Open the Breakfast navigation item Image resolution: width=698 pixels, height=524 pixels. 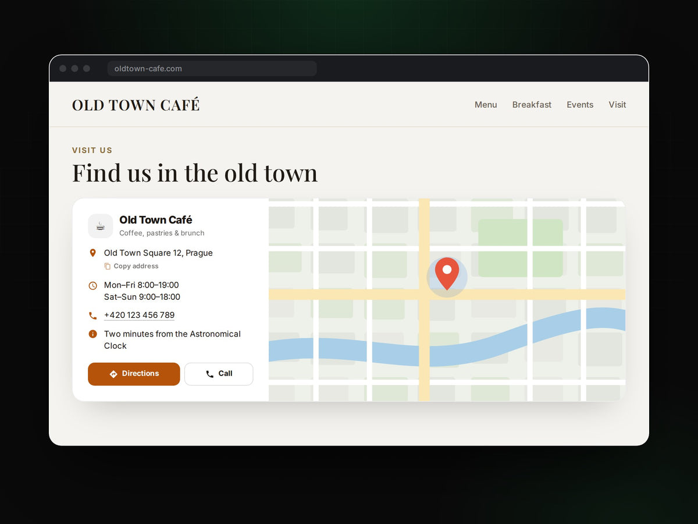point(532,105)
